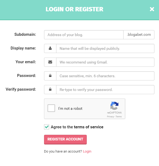Click the Display name input field

point(105,48)
